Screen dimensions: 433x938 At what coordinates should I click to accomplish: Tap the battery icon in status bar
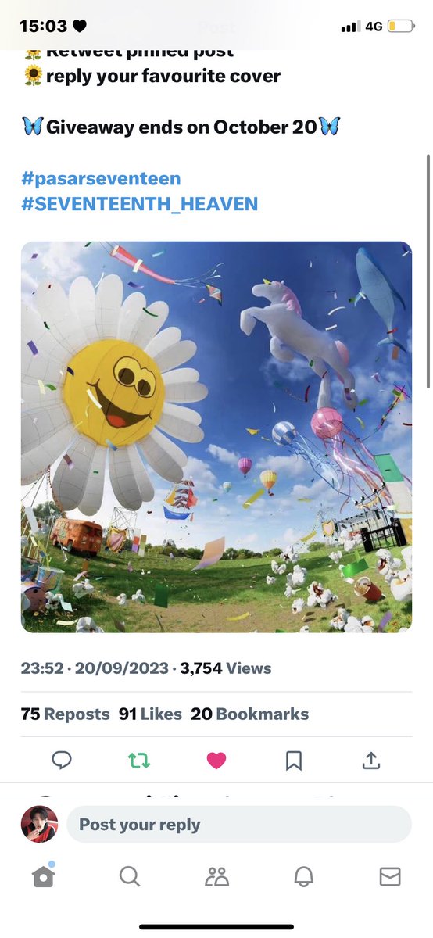tap(401, 27)
